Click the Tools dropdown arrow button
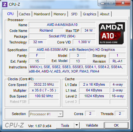Image resolution: width=133 pixels, height=132 pixels. point(77,125)
